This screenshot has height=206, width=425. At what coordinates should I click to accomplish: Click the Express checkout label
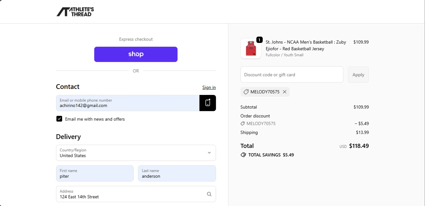point(136,39)
